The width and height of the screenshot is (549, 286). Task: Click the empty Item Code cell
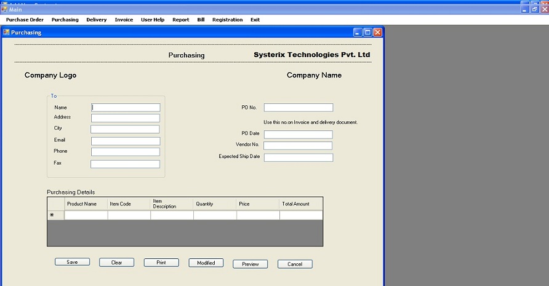coord(129,215)
